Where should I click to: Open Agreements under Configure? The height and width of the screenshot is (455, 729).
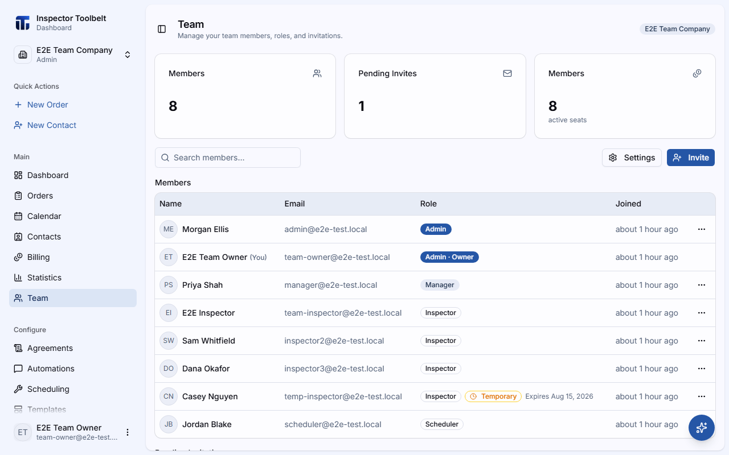73,348
